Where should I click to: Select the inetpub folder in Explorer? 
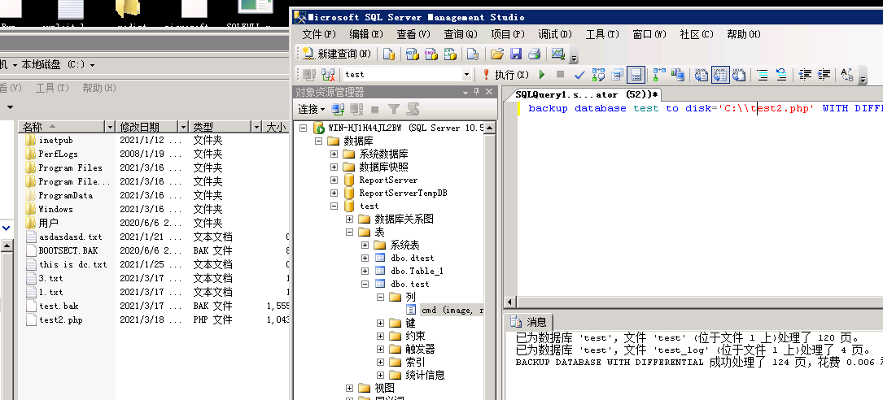(55, 140)
